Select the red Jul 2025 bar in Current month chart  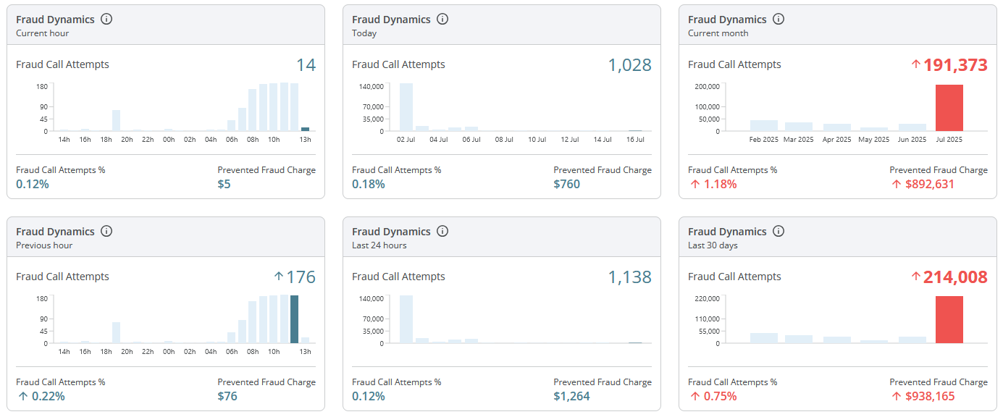(x=949, y=108)
